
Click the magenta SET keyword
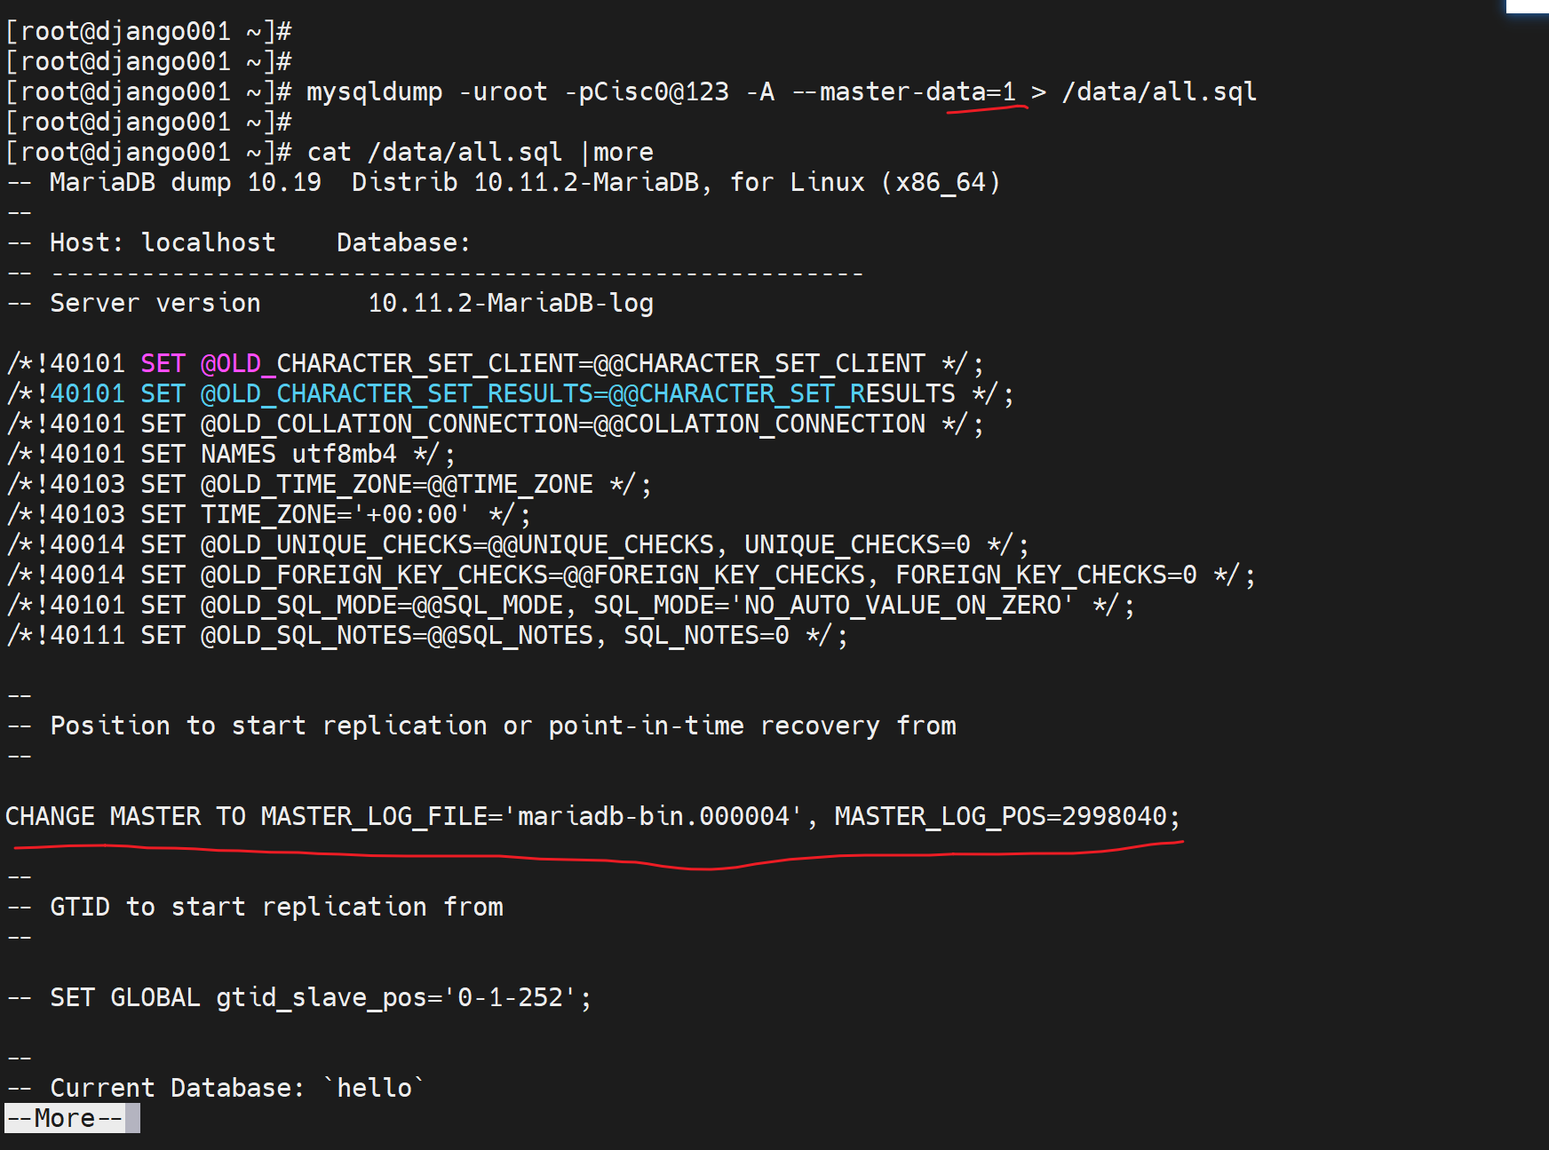pyautogui.click(x=163, y=363)
